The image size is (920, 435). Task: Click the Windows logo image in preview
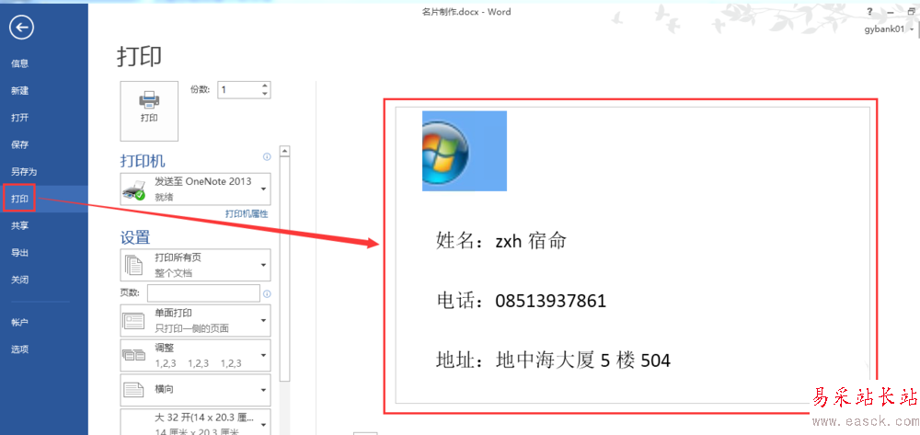(x=464, y=151)
